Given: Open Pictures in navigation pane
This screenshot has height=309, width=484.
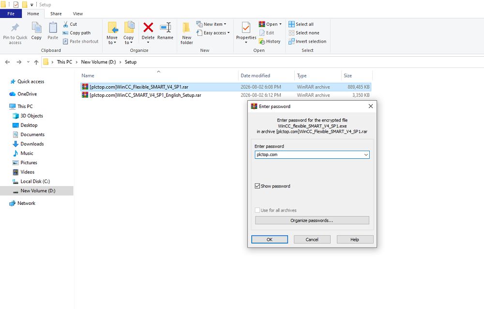Looking at the screenshot, I should click(x=25, y=163).
